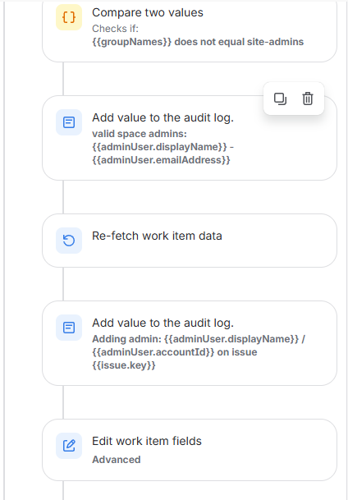Image resolution: width=348 pixels, height=500 pixels.
Task: Click connector line above Edit work item fields
Action: point(63,402)
